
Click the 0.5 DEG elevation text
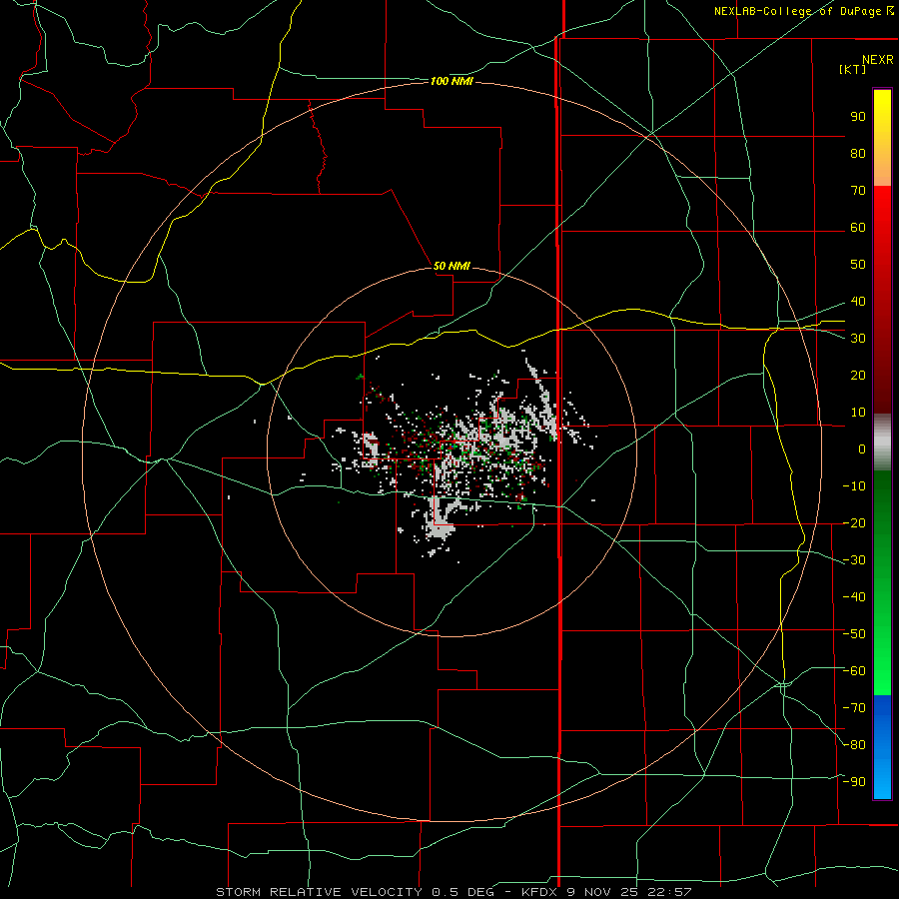click(x=462, y=892)
